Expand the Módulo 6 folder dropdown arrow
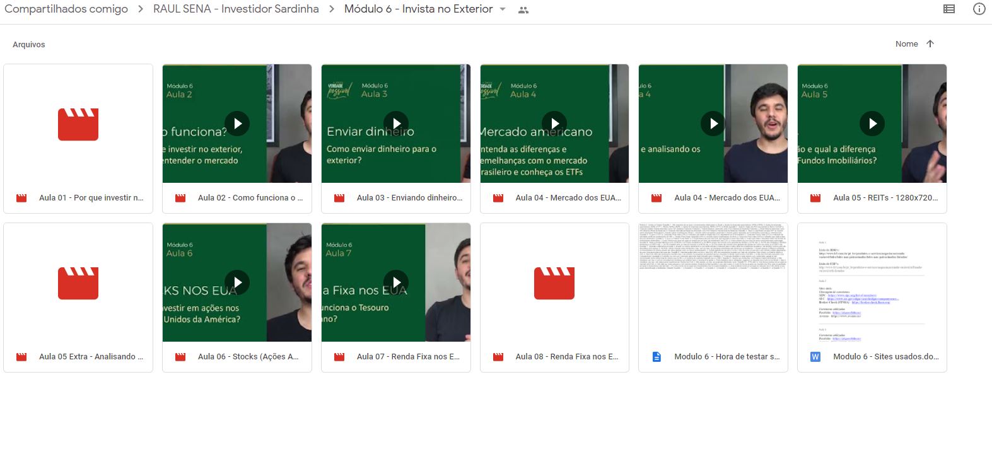Screen dimensions: 992x452 pos(503,9)
